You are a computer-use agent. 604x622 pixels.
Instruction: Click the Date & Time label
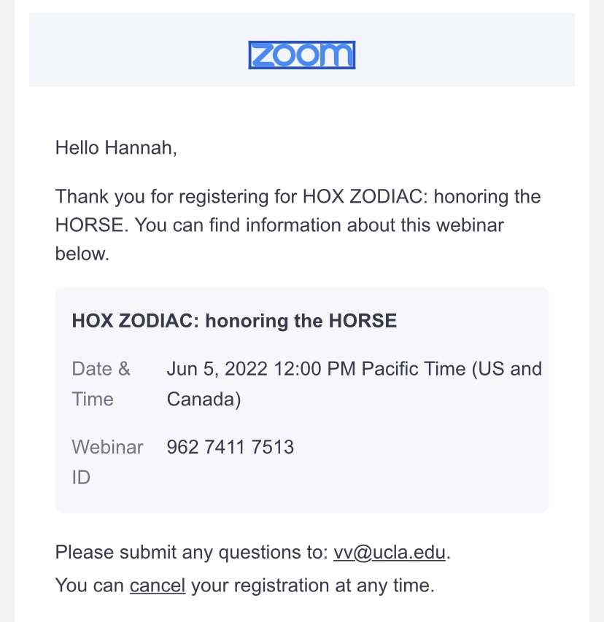click(x=101, y=384)
